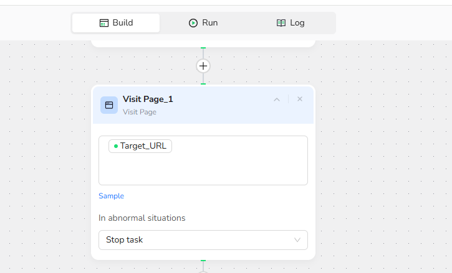The width and height of the screenshot is (452, 273).
Task: Click add-step circle below Visit Page_1 card
Action: pyautogui.click(x=203, y=271)
